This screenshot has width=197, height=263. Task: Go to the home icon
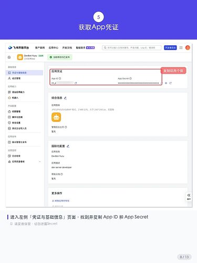[x=9, y=57]
